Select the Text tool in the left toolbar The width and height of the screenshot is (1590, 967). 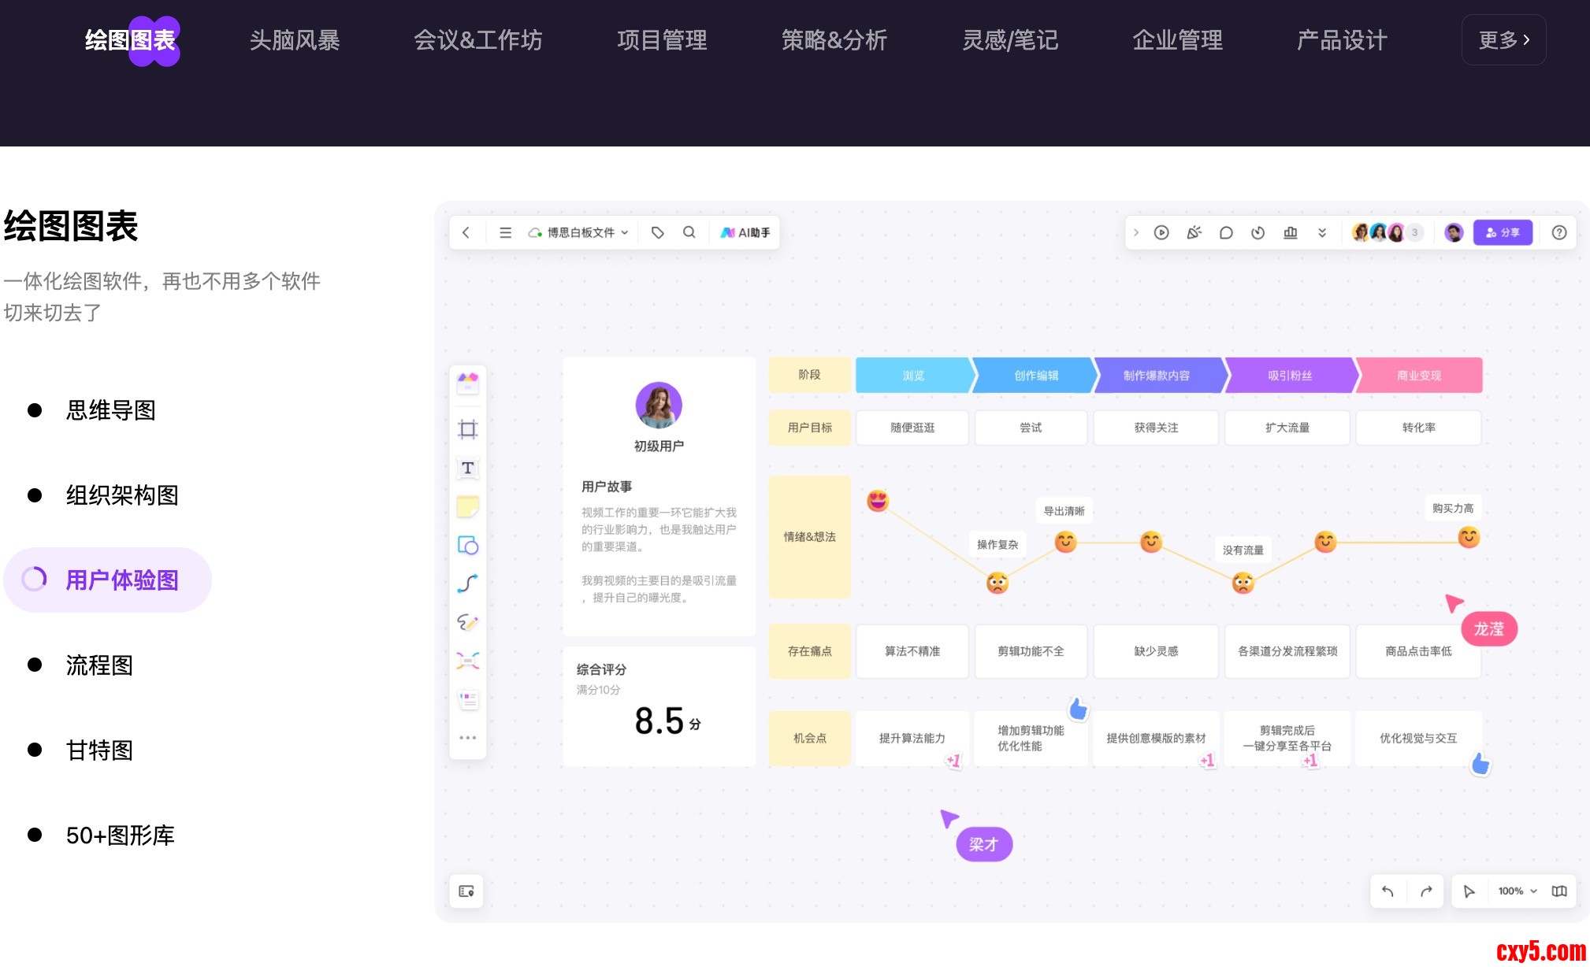click(467, 468)
